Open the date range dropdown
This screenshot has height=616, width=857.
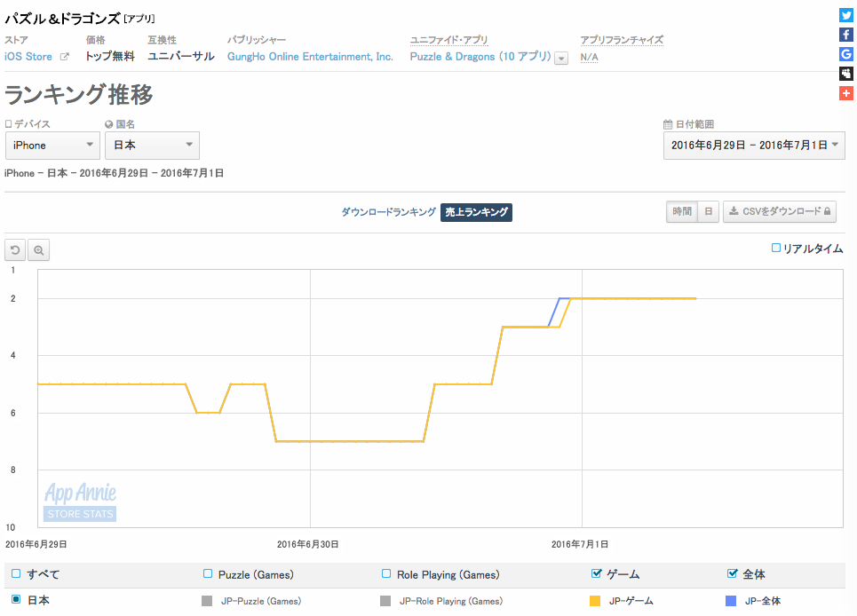click(x=754, y=146)
